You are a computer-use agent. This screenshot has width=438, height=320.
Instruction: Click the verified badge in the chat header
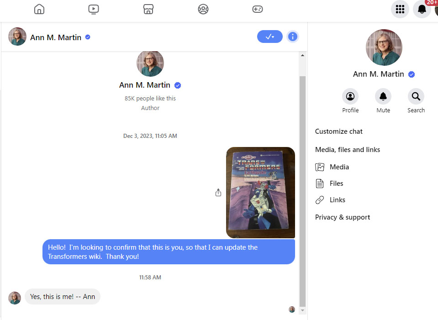point(88,37)
